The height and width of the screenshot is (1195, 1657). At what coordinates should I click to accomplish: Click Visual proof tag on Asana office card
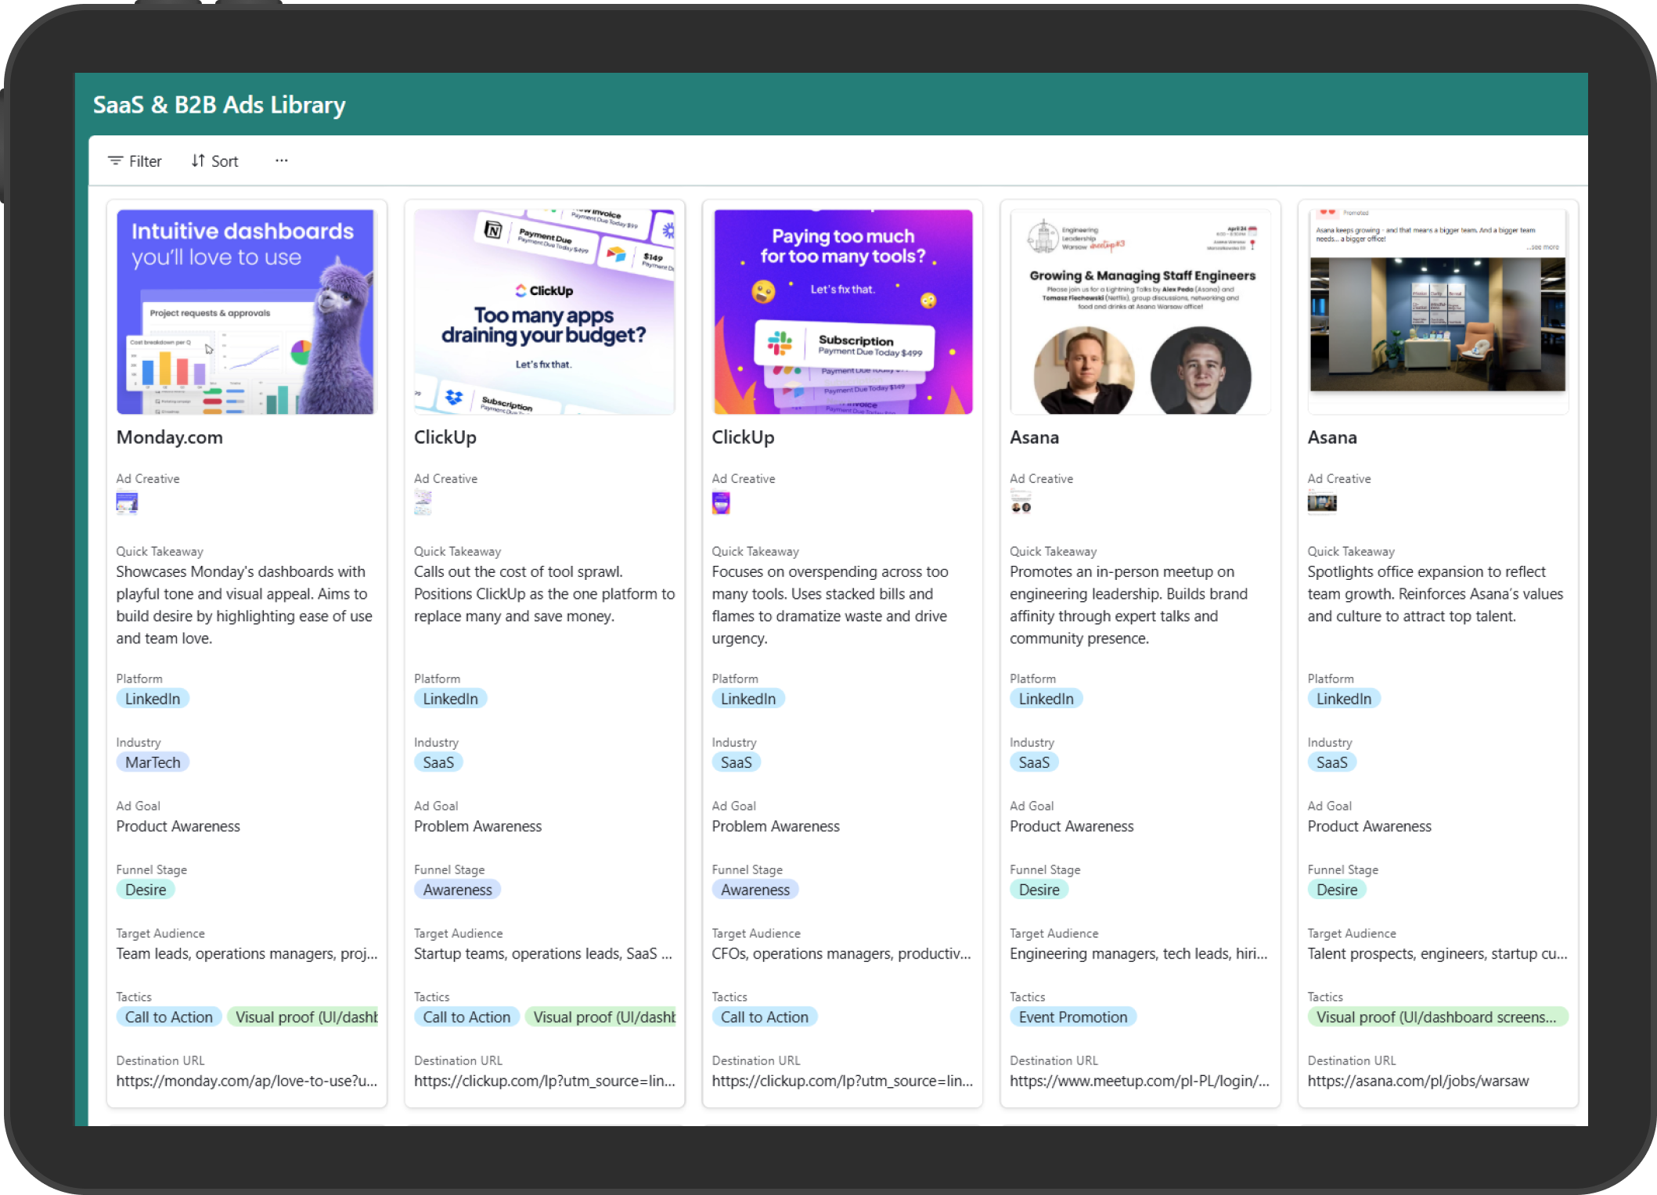coord(1437,1017)
